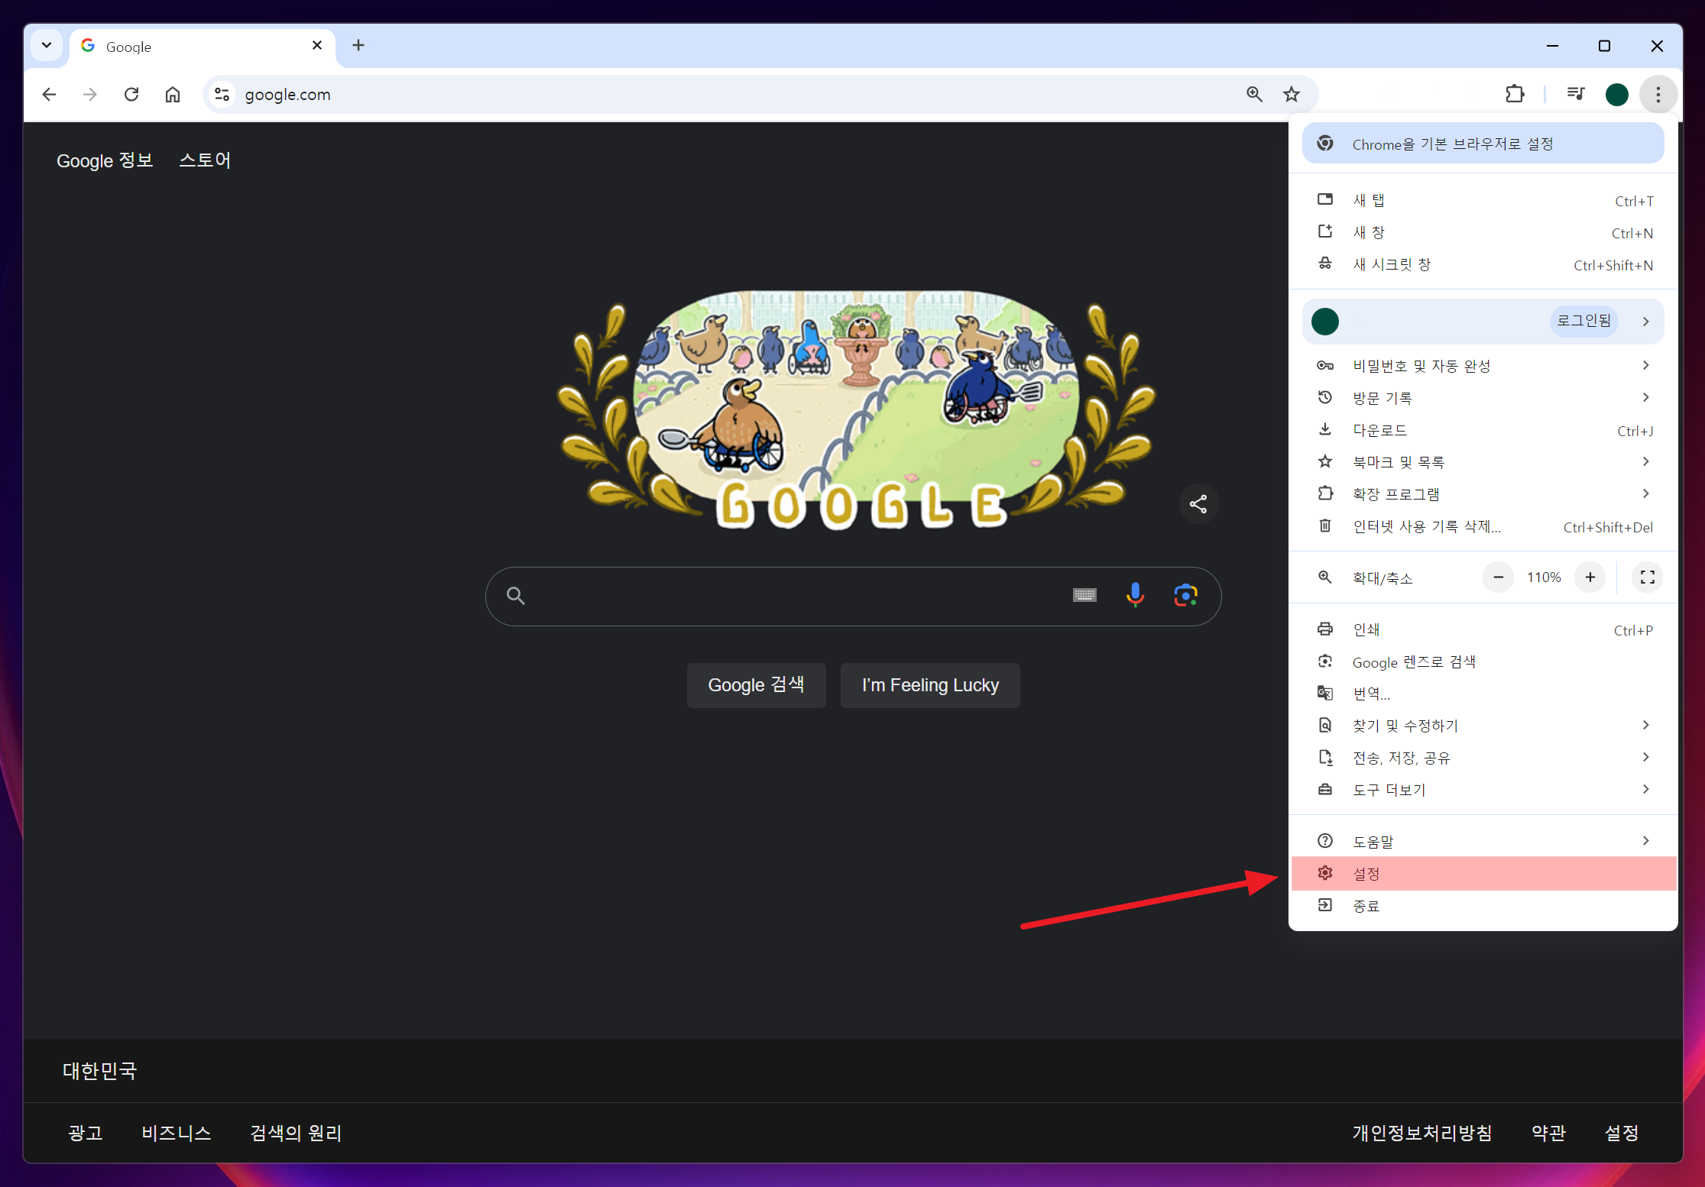Open the tab search dropdown arrow
Screen dimensions: 1705x1187
pos(47,45)
